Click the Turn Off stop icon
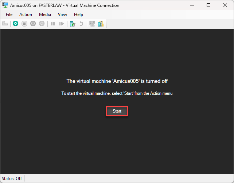The image size is (234, 183). tap(24, 24)
